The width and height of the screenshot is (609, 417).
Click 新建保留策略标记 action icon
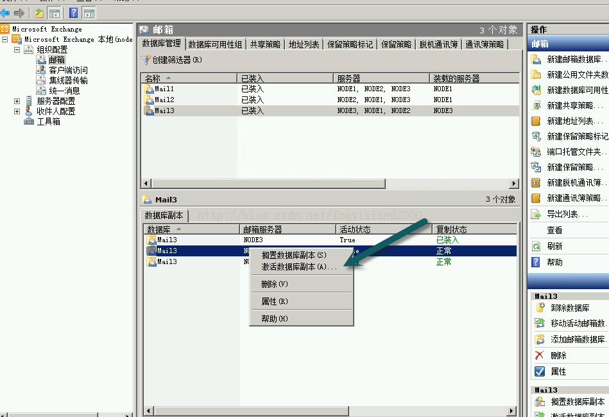click(536, 136)
